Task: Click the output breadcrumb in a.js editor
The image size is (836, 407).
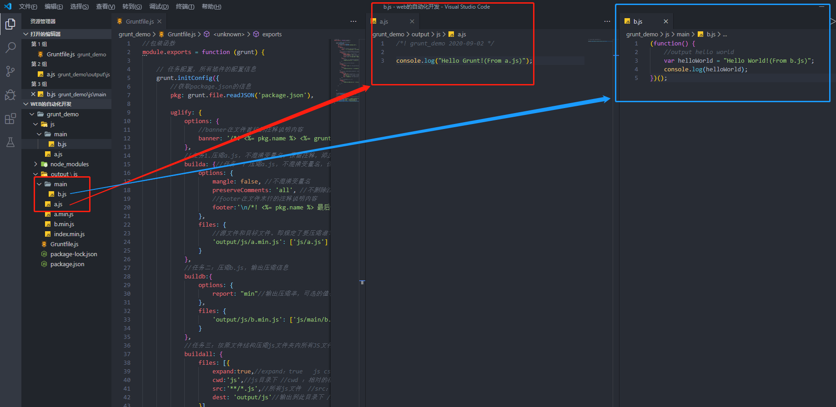Action: point(420,34)
